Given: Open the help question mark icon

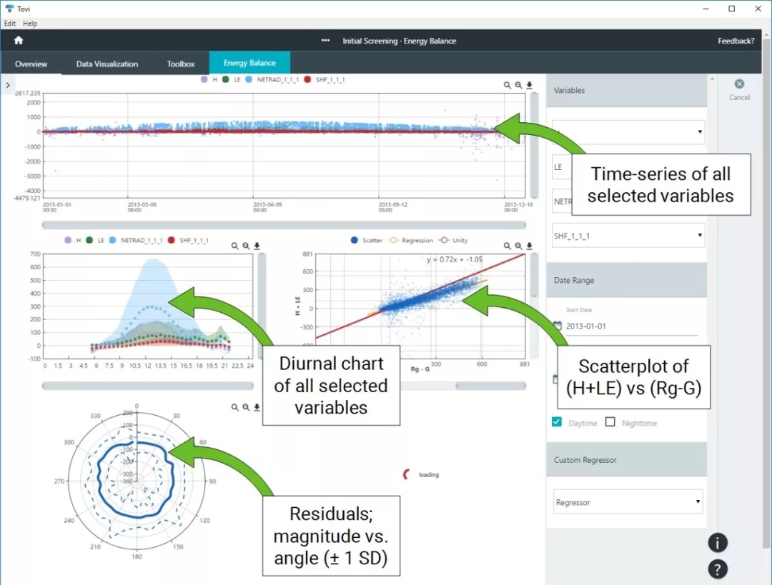Looking at the screenshot, I should pos(717,569).
